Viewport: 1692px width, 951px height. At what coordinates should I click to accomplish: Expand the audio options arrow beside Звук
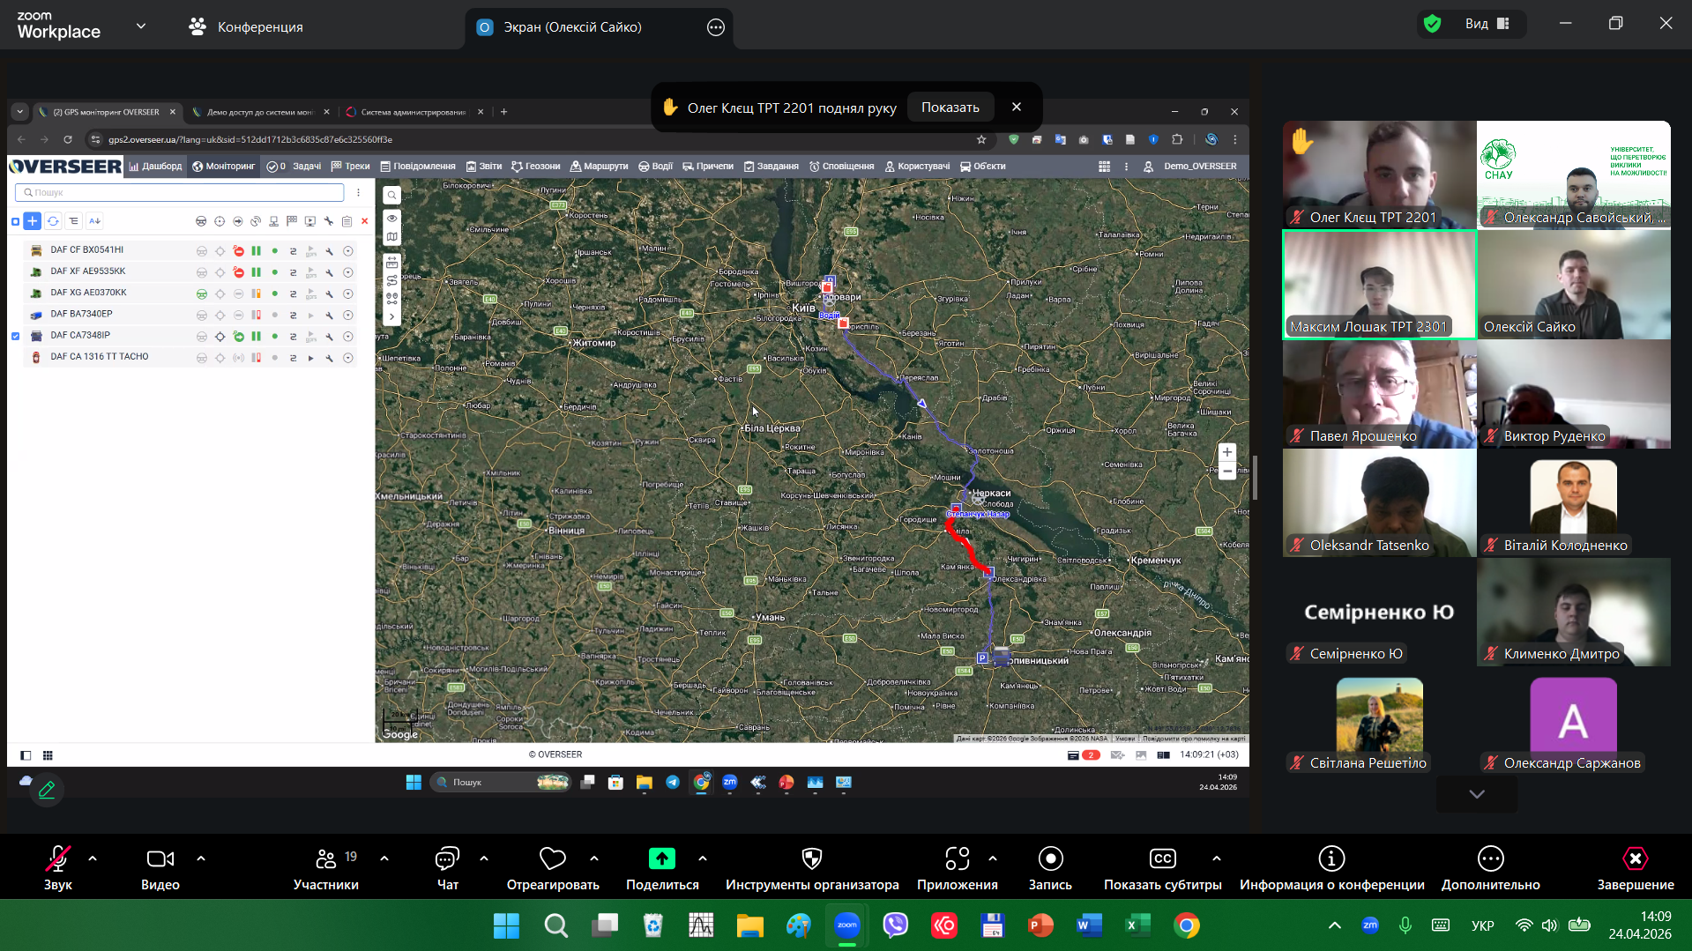coord(93,858)
